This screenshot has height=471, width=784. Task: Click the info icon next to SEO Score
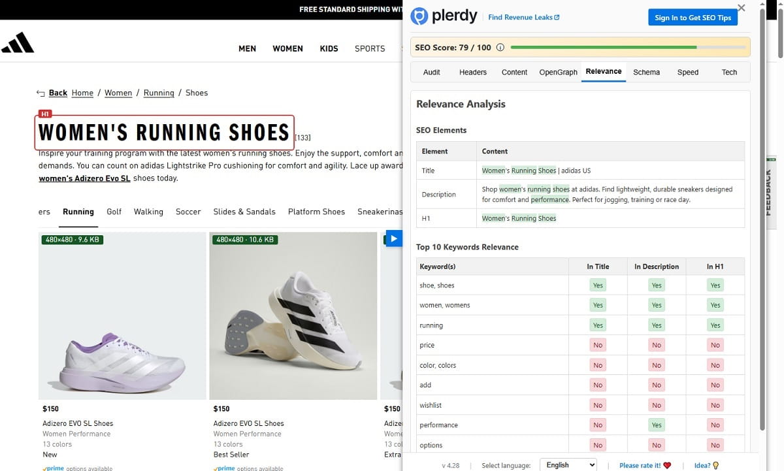pos(500,46)
